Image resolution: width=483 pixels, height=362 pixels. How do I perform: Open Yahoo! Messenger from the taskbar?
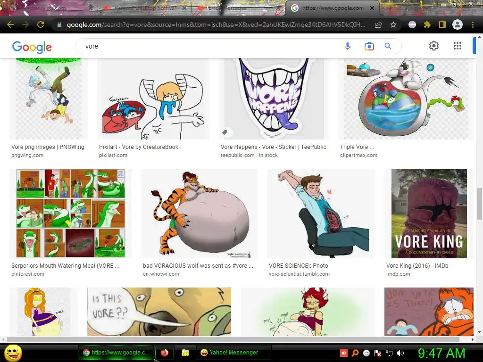click(x=233, y=353)
